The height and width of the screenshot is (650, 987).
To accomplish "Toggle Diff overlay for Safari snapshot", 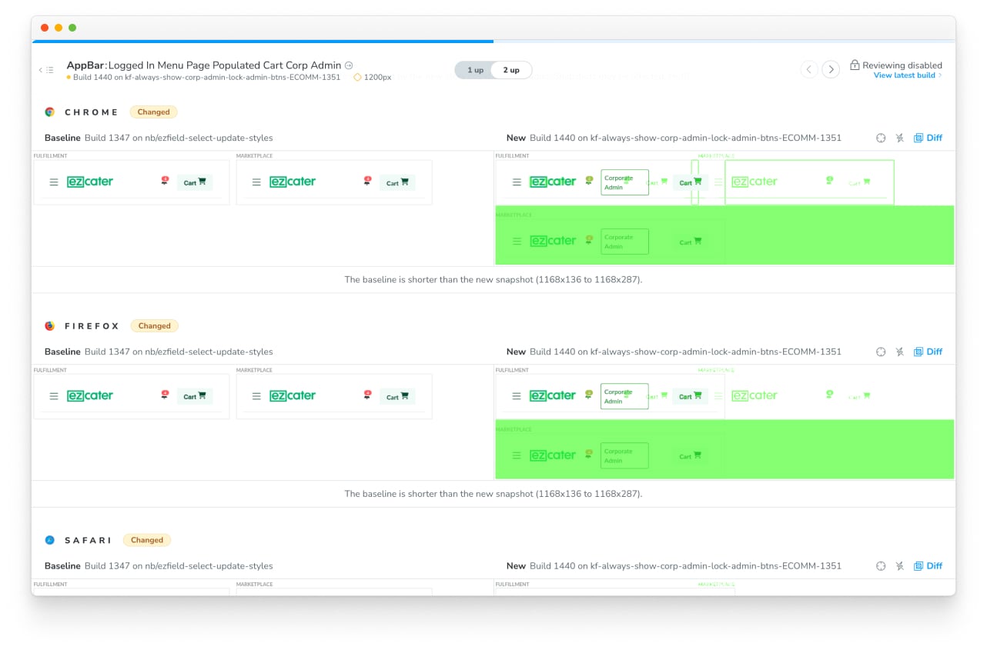I will click(928, 566).
